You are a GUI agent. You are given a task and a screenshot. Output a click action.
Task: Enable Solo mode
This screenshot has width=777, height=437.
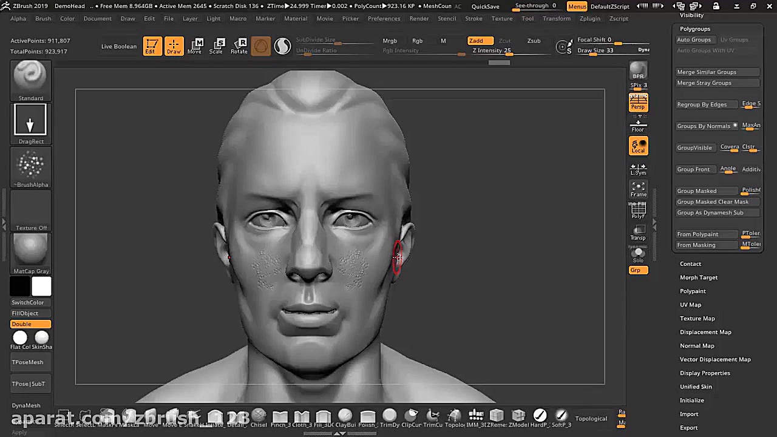click(x=638, y=254)
